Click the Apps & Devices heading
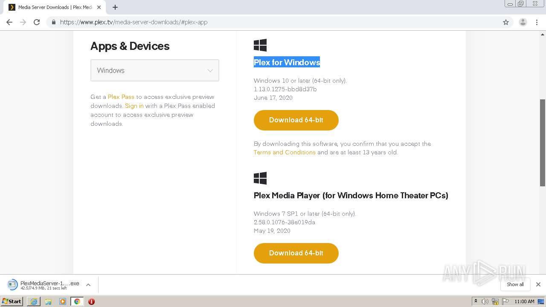546x307 pixels. (x=130, y=46)
